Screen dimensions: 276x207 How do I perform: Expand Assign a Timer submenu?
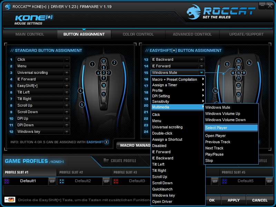pos(178,85)
